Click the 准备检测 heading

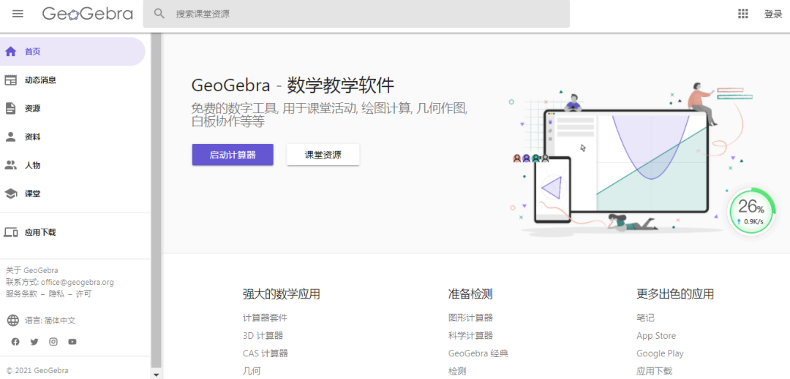[470, 294]
